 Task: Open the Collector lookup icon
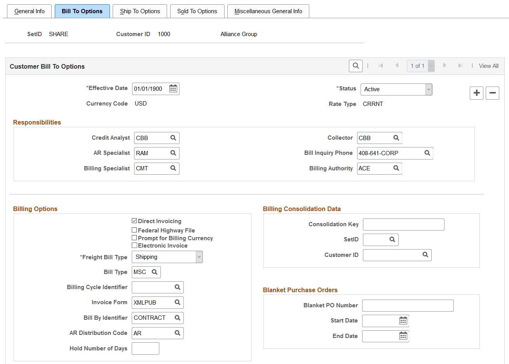coord(396,138)
